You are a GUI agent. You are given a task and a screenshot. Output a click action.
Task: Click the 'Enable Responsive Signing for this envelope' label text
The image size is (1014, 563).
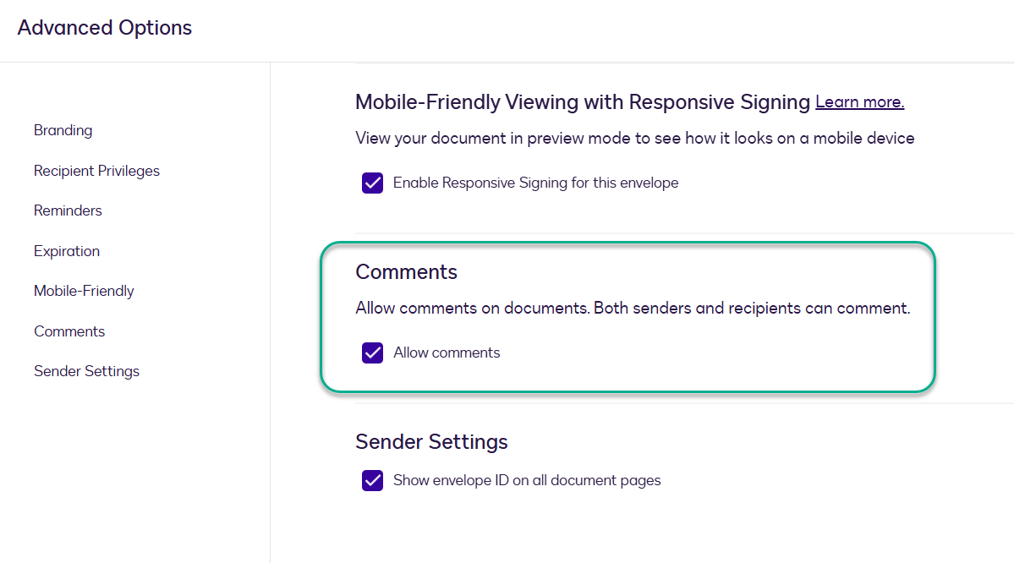(x=535, y=183)
